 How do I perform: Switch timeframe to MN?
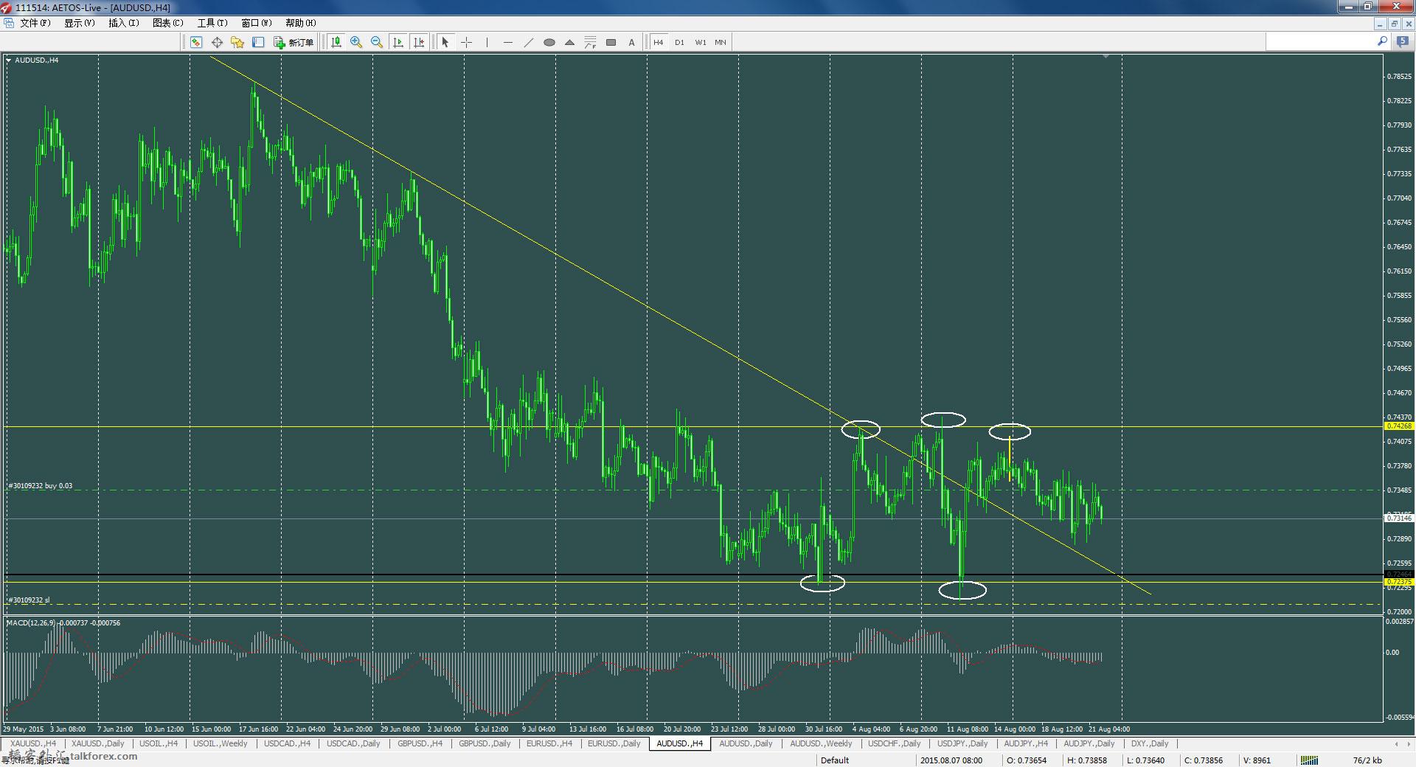pos(721,42)
